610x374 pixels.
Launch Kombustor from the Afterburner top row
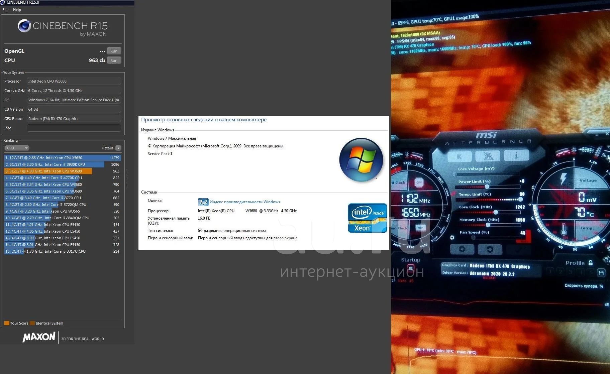(x=488, y=155)
